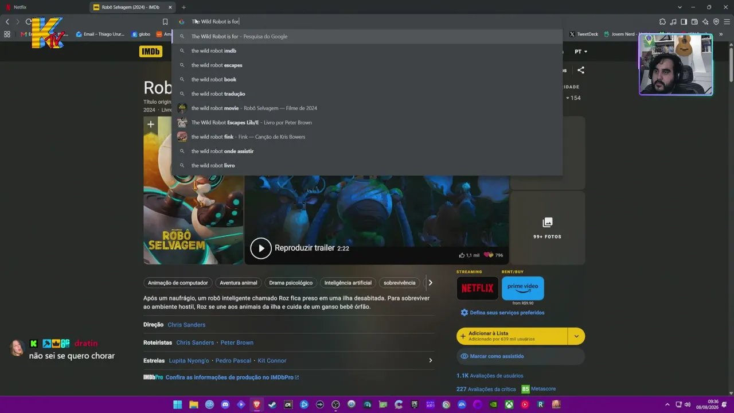734x413 pixels.
Task: Choose 'the wild robot imdb' suggestion
Action: (x=367, y=50)
